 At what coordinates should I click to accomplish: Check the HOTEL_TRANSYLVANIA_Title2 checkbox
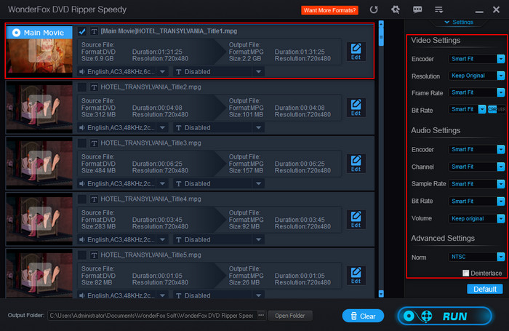[x=82, y=87]
